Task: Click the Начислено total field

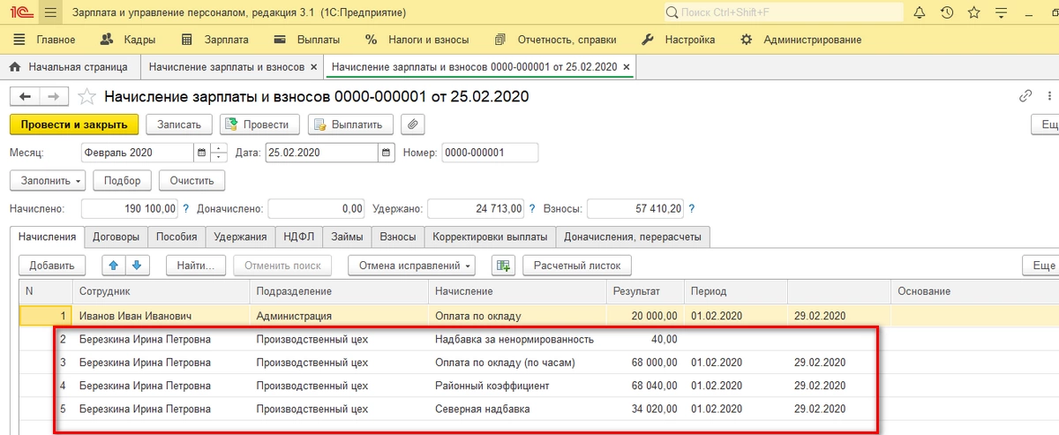Action: (x=130, y=209)
